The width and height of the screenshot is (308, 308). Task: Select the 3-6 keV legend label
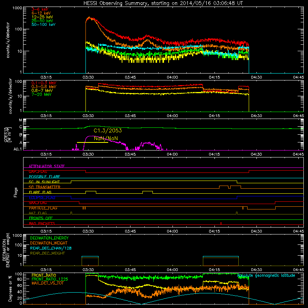40,9
